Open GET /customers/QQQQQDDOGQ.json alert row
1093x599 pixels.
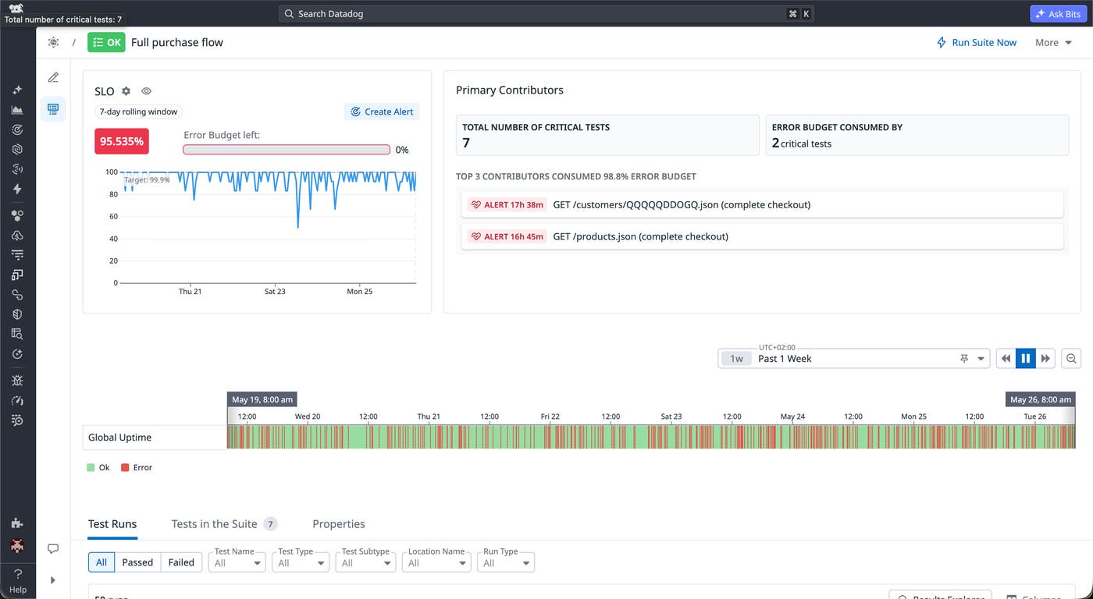(x=762, y=204)
